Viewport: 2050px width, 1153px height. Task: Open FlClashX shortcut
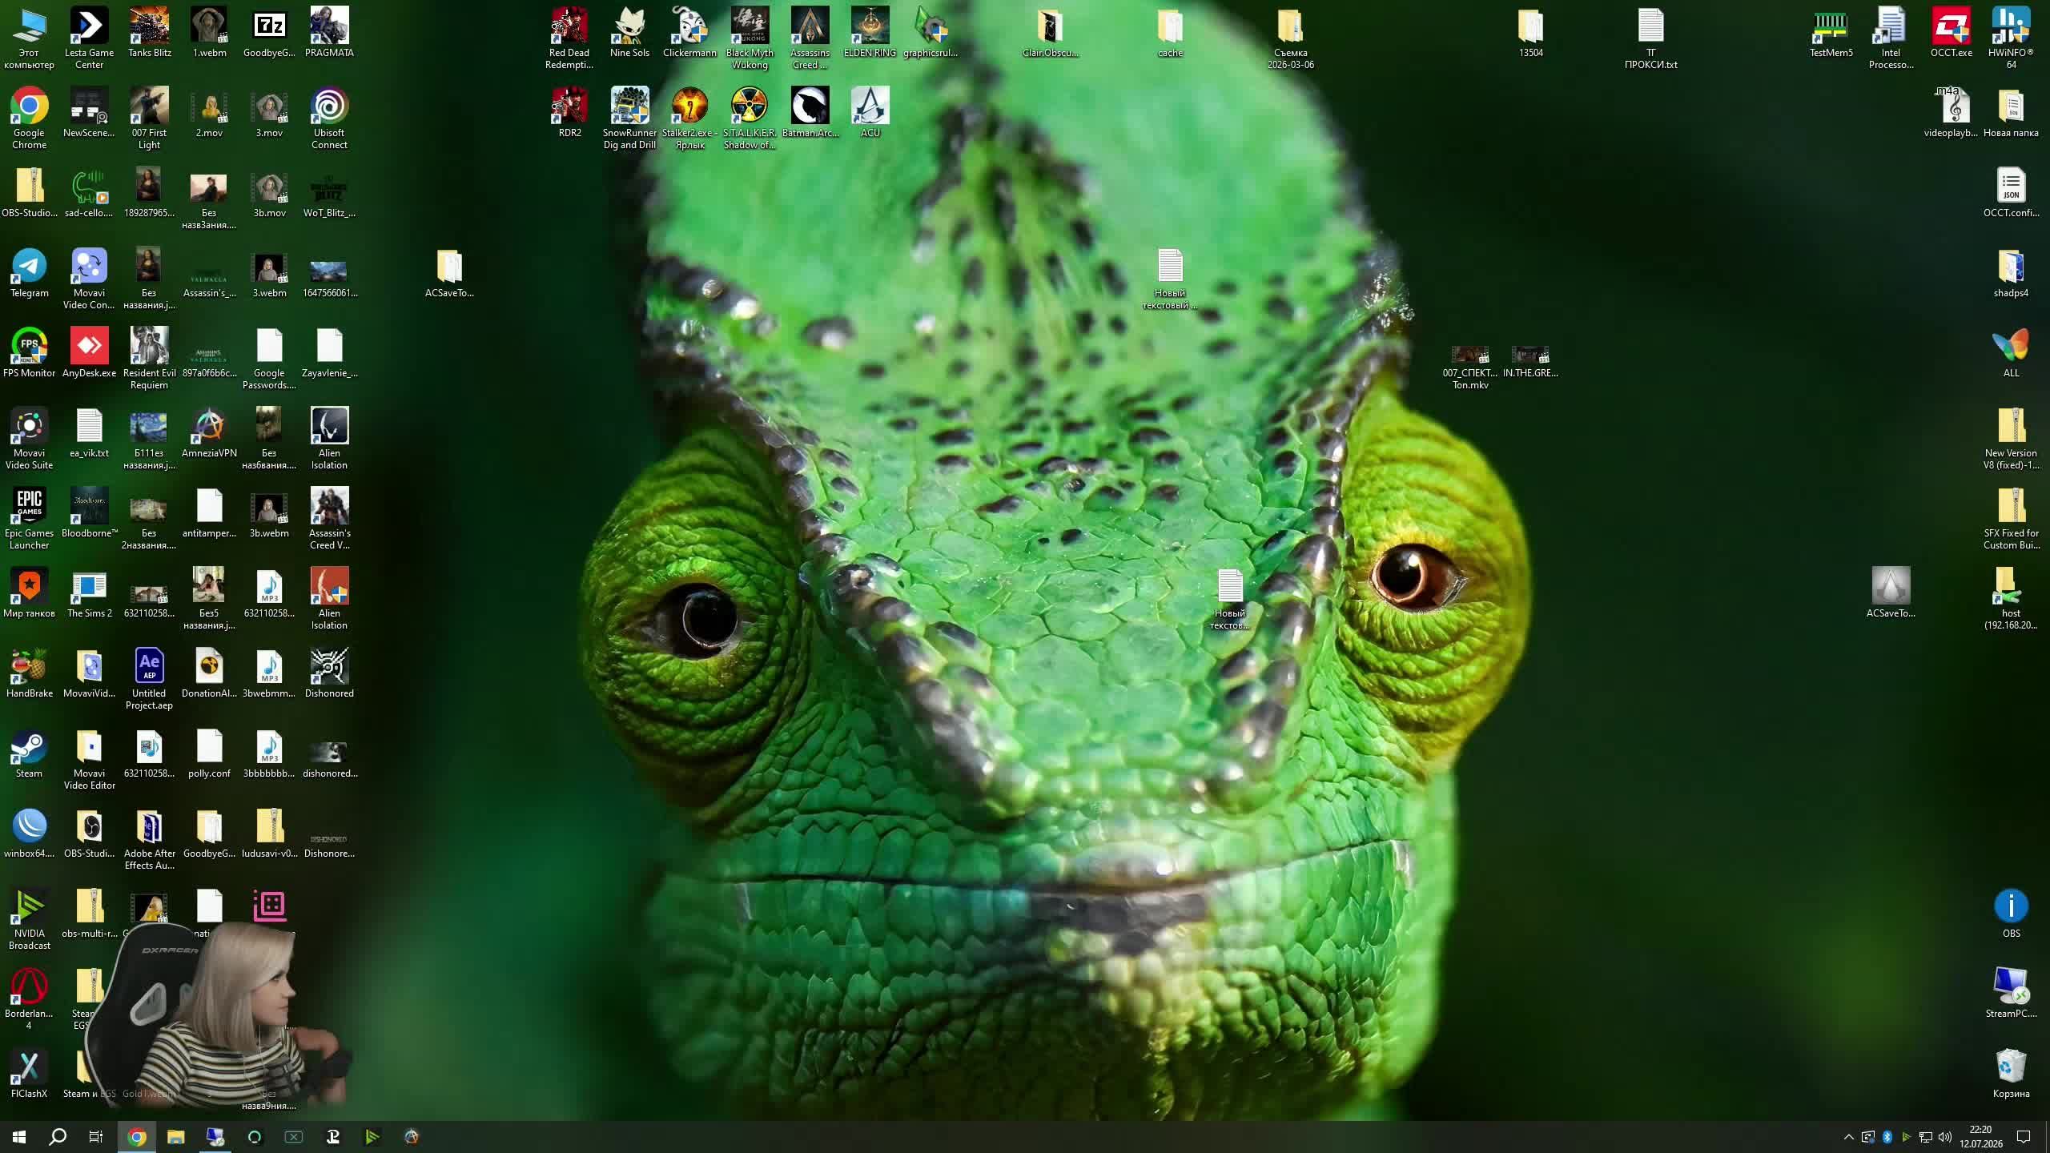point(29,1073)
